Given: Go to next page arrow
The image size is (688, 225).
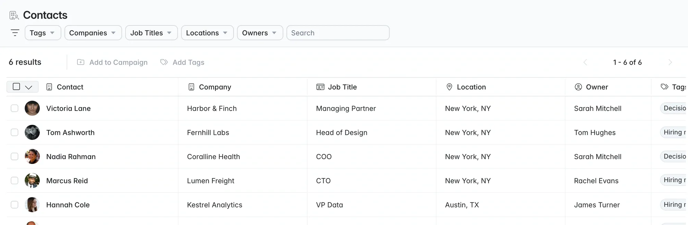Looking at the screenshot, I should pos(670,62).
